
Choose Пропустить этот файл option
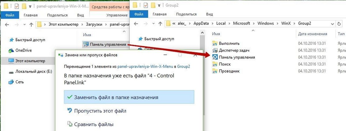[x=97, y=111]
